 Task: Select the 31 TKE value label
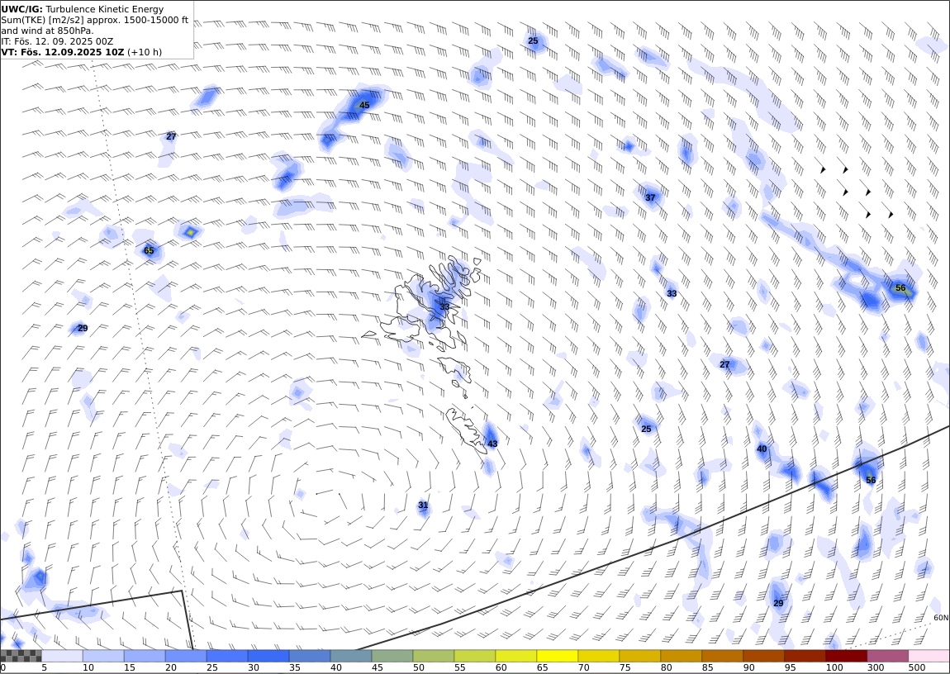click(423, 505)
